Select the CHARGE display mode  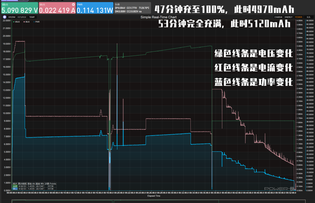(278, 17)
